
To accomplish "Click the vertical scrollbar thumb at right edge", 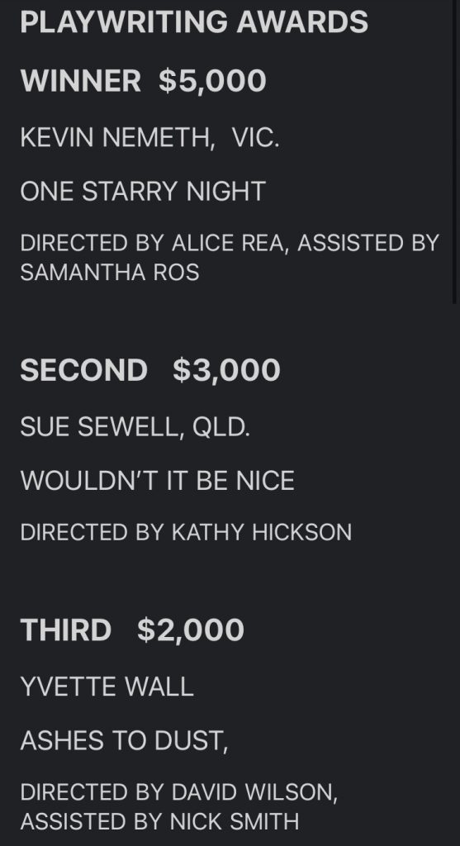I will [x=455, y=151].
